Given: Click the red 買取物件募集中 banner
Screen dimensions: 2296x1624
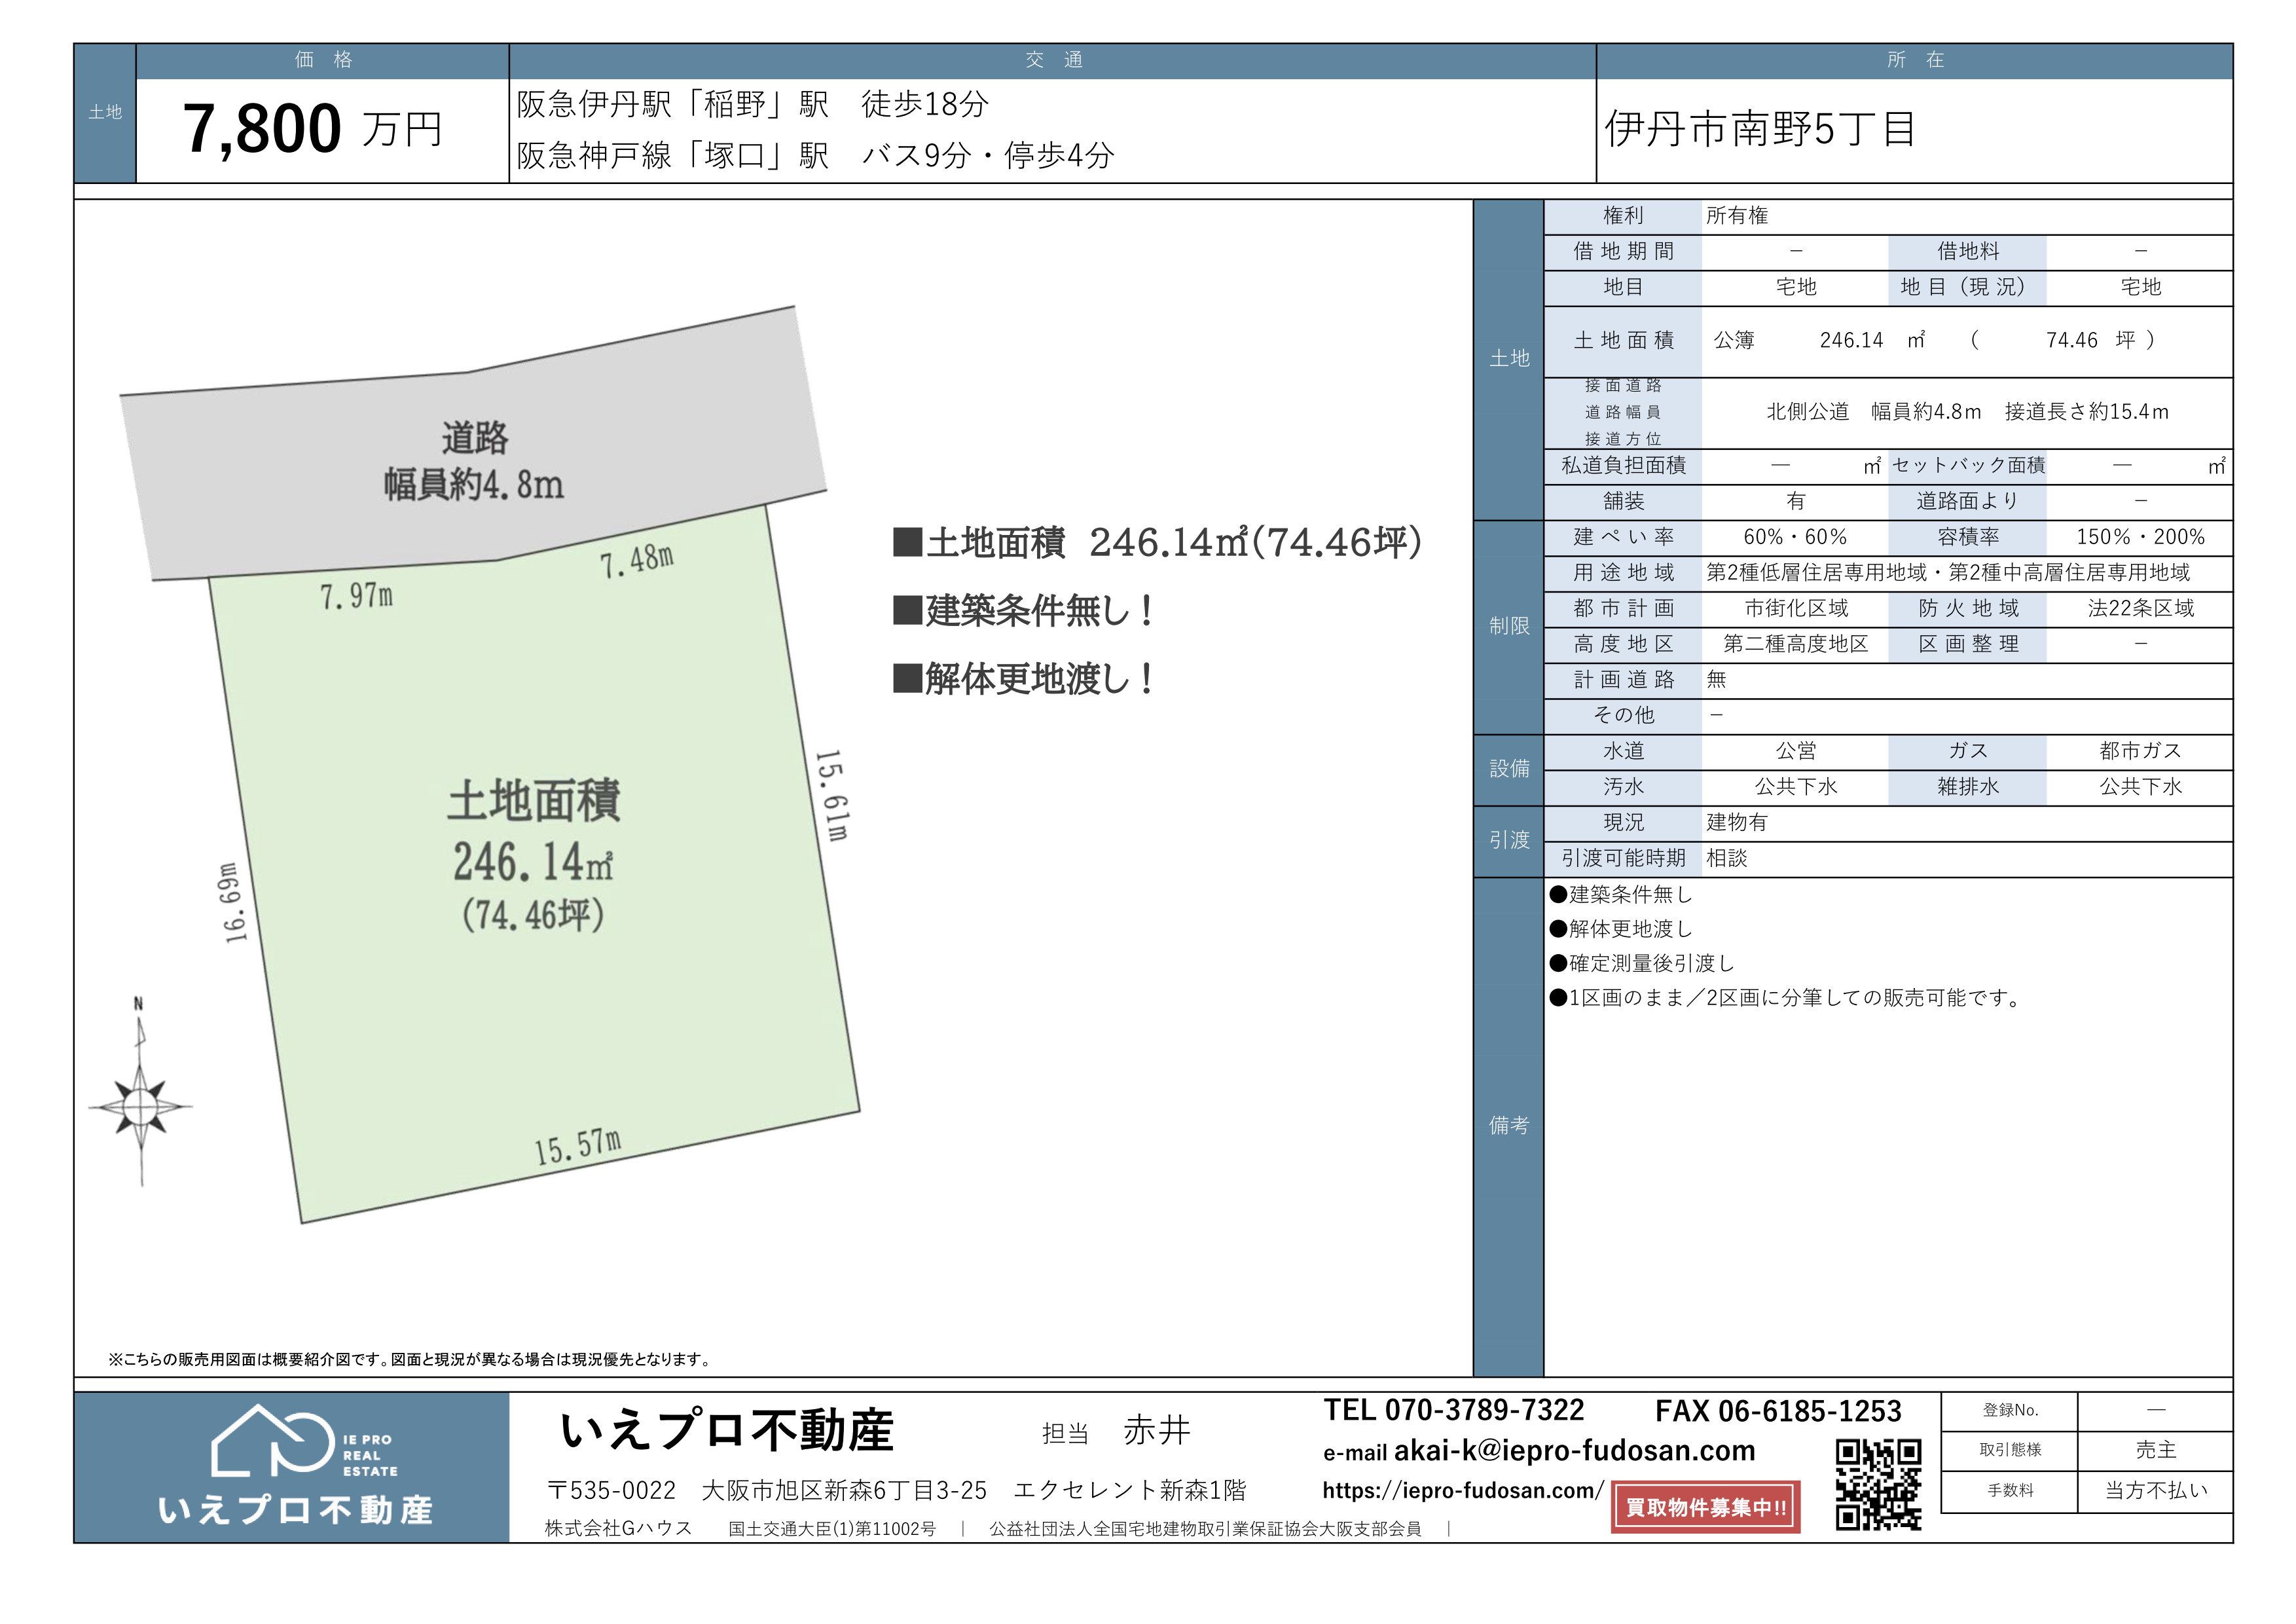Looking at the screenshot, I should pyautogui.click(x=1705, y=1507).
